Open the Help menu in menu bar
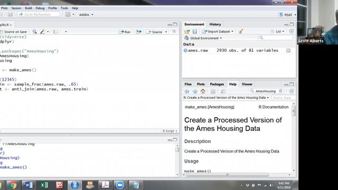Screen dimensions: 338x190 [x=75, y=8]
